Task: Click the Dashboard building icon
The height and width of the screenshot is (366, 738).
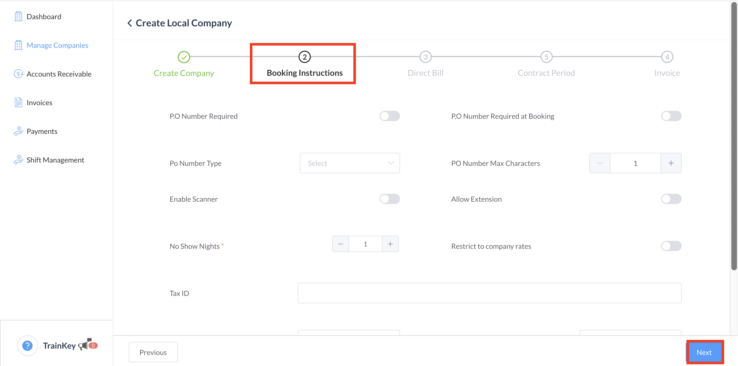Action: [x=18, y=17]
